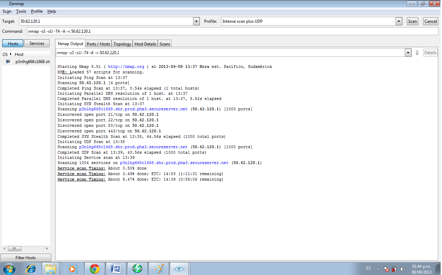Show hidden tray icons arrow
Image resolution: width=442 pixels, height=275 pixels.
point(378,269)
